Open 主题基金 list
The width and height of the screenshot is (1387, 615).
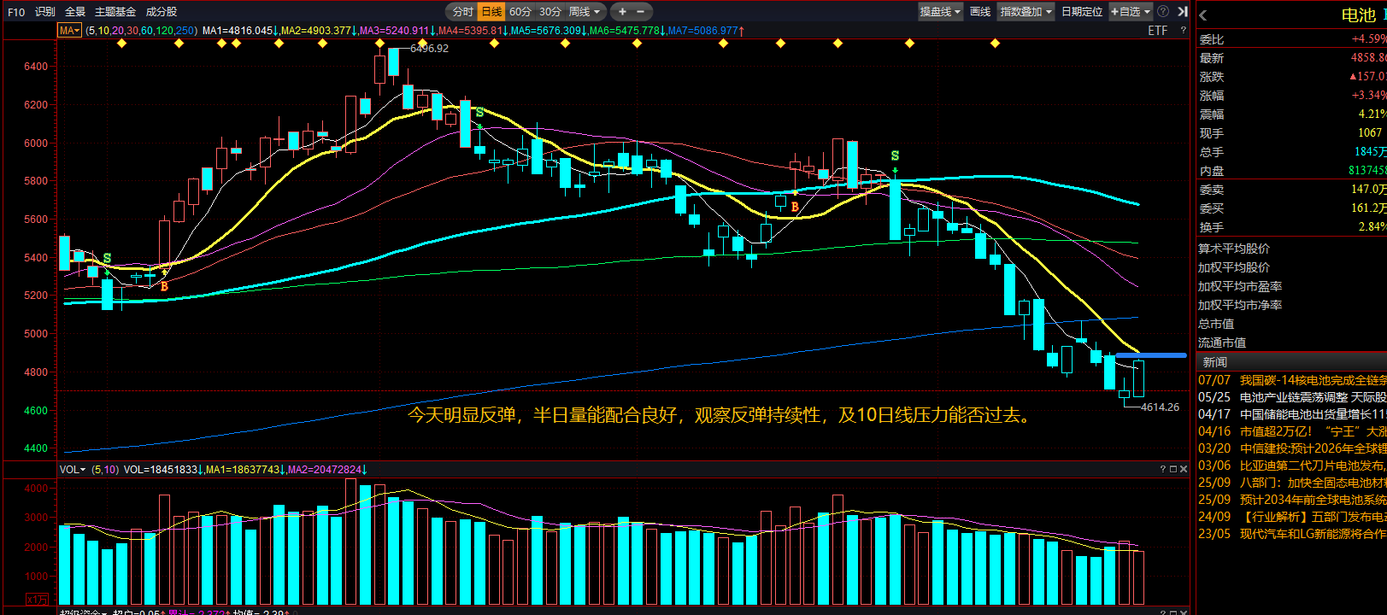point(115,12)
